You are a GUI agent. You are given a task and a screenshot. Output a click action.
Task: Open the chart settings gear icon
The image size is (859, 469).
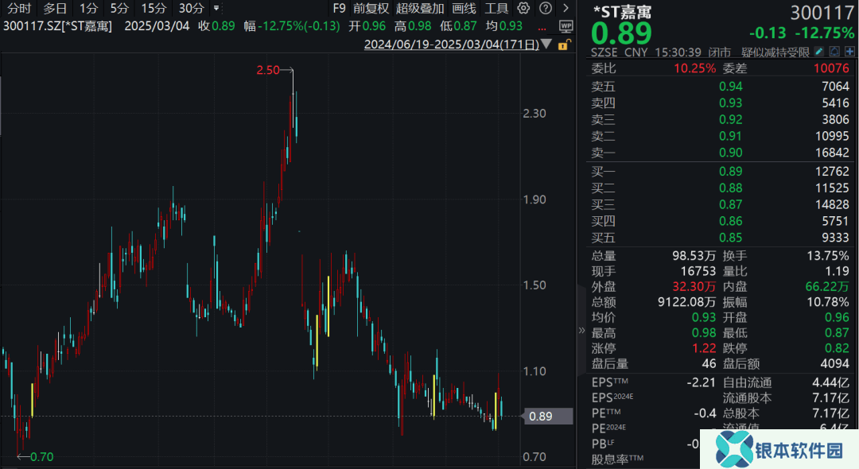pyautogui.click(x=523, y=8)
